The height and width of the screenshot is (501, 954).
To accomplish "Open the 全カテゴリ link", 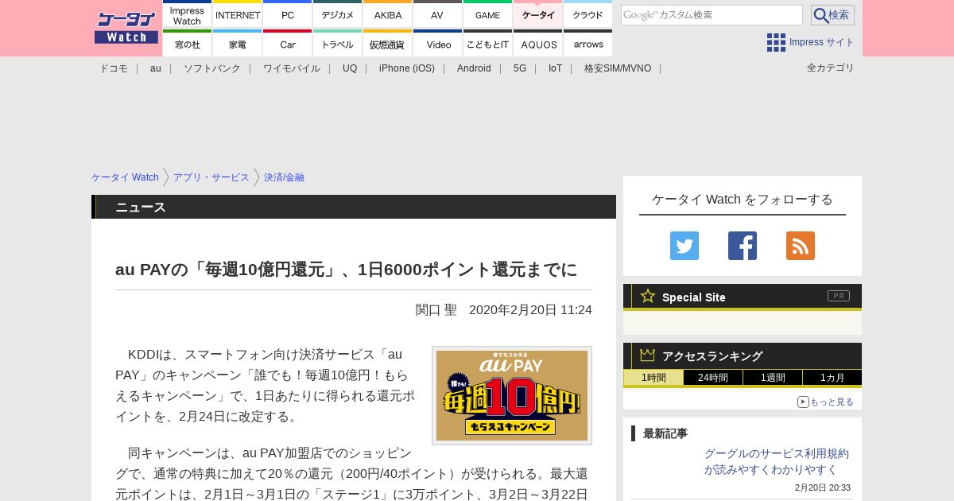I will (831, 68).
